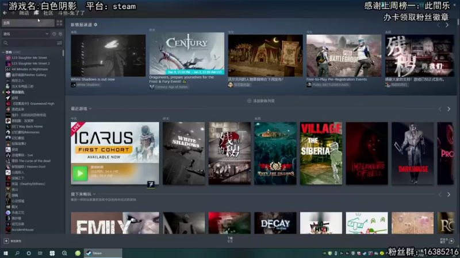Open the Windows Start menu
This screenshot has width=460, height=258.
(6, 253)
